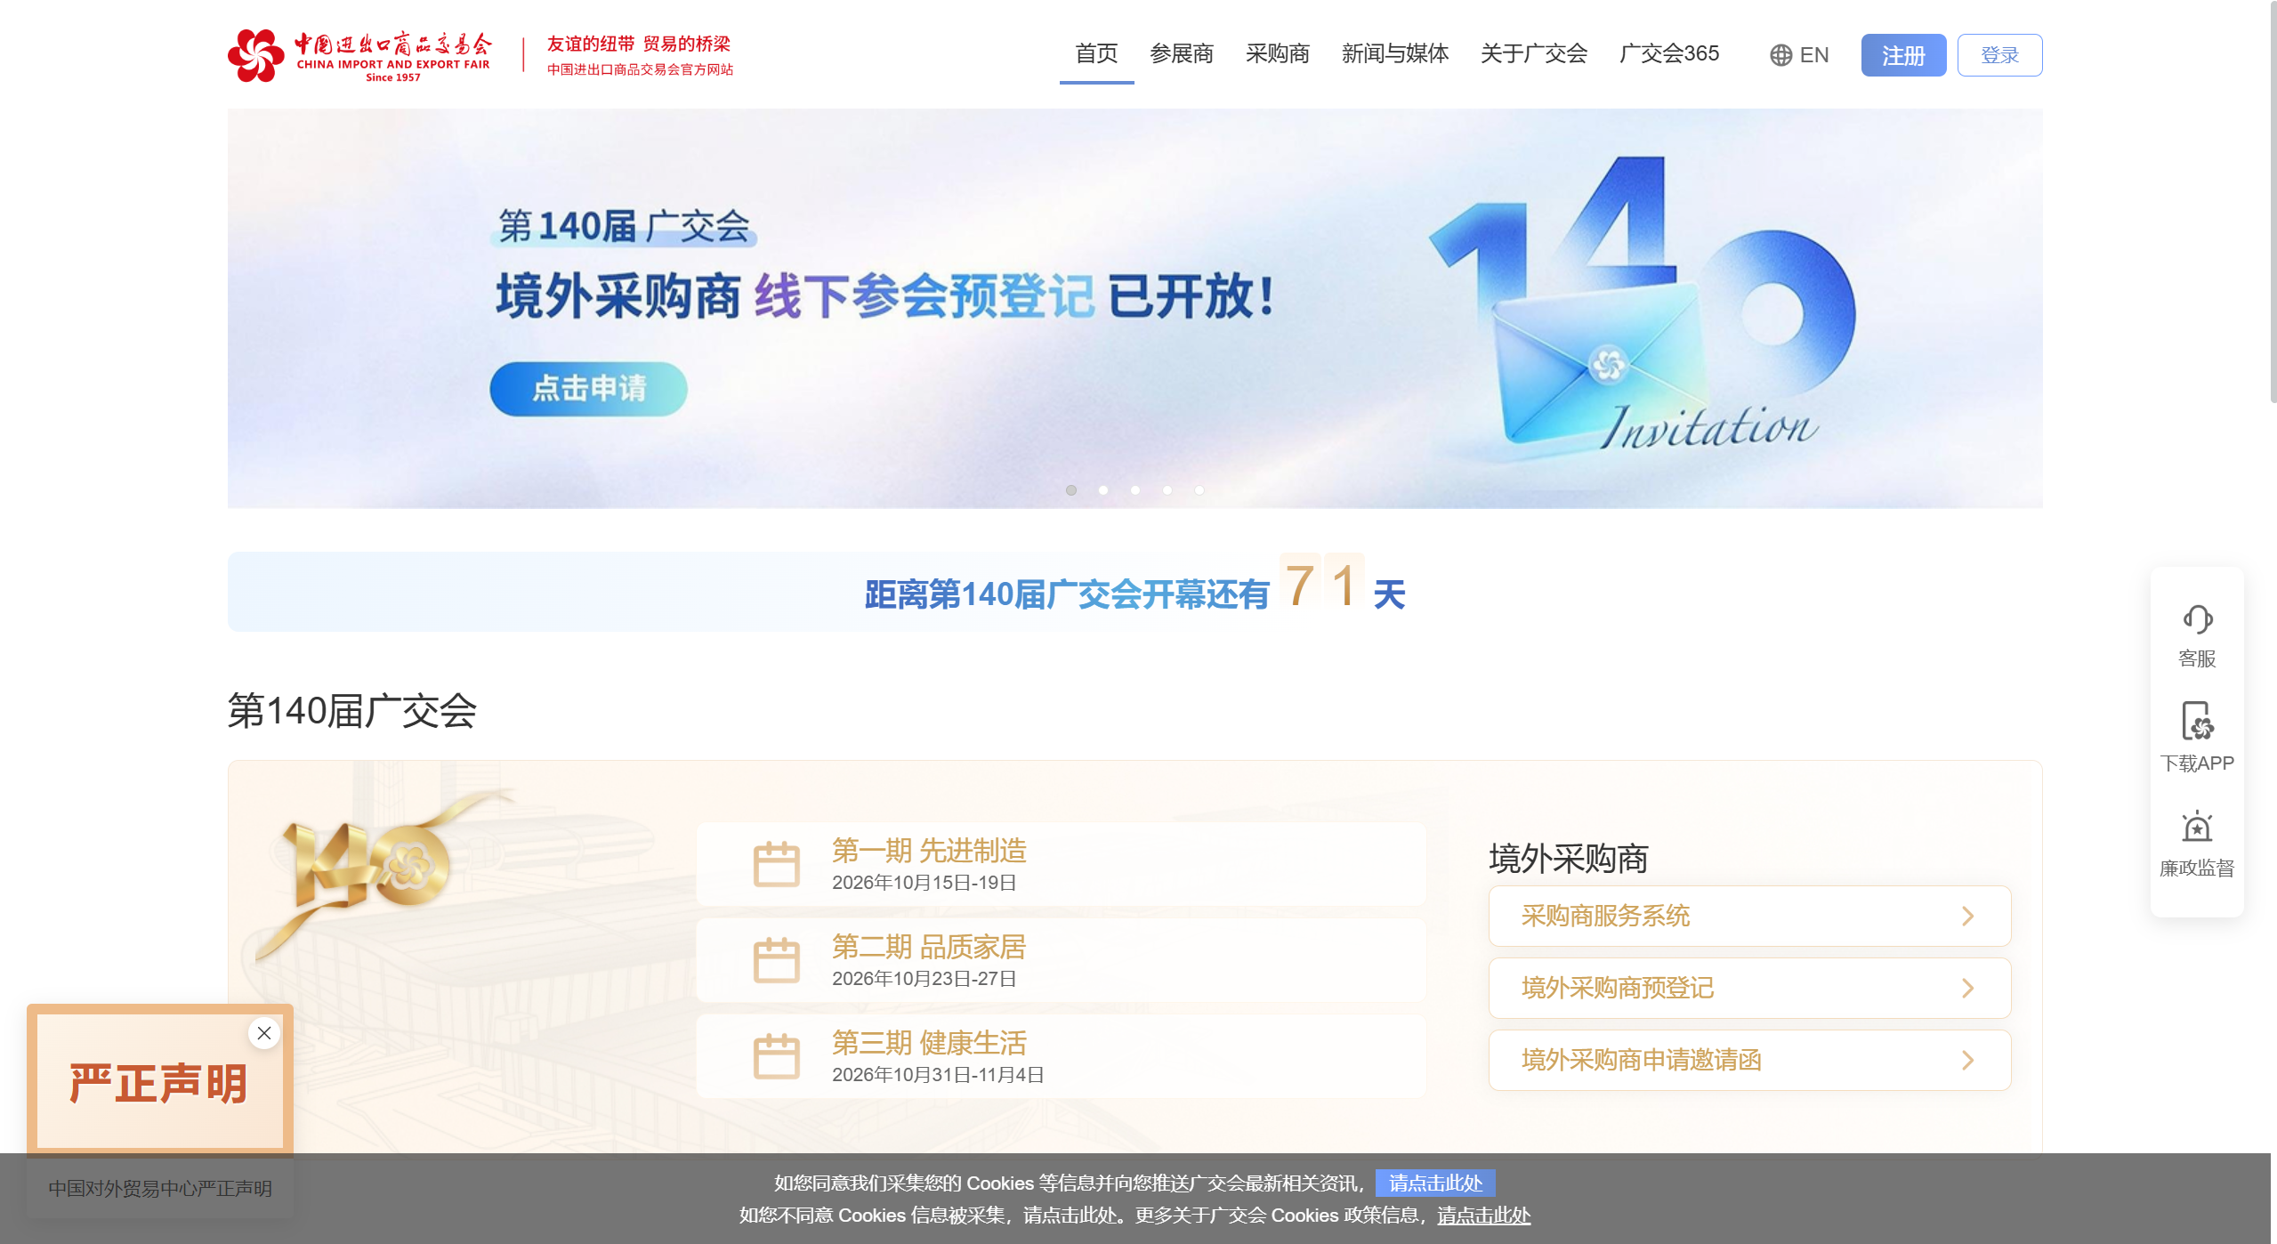Open the 广交会365 menu
2277x1244 pixels.
tap(1669, 53)
